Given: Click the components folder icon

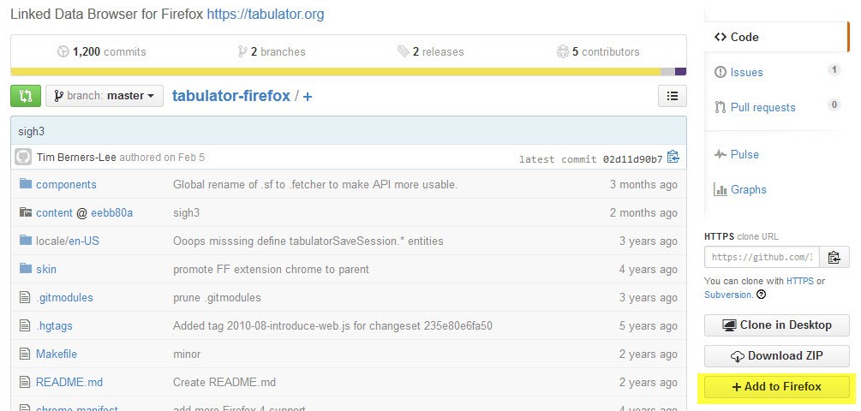Looking at the screenshot, I should point(25,183).
